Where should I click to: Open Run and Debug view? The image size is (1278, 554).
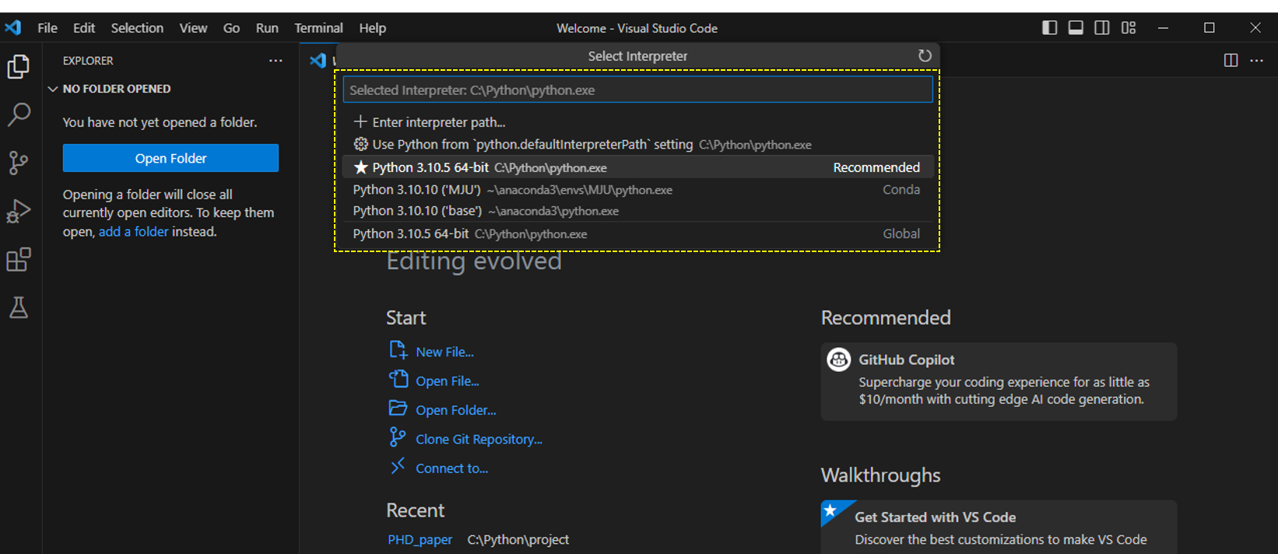coord(19,211)
